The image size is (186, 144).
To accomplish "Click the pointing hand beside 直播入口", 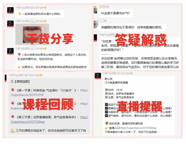I will pos(107,128).
